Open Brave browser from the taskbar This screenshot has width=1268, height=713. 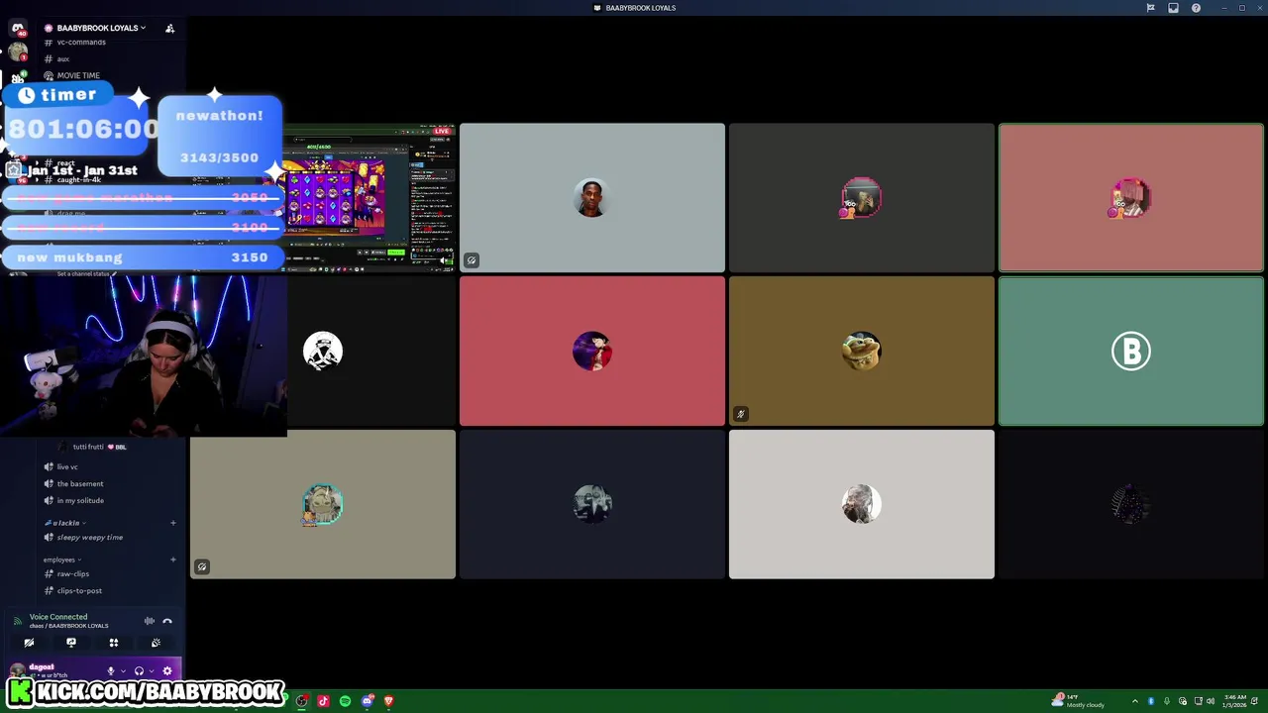[x=388, y=701]
